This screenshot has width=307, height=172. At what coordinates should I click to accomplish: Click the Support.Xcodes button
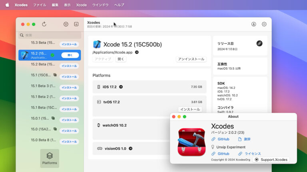(x=271, y=160)
